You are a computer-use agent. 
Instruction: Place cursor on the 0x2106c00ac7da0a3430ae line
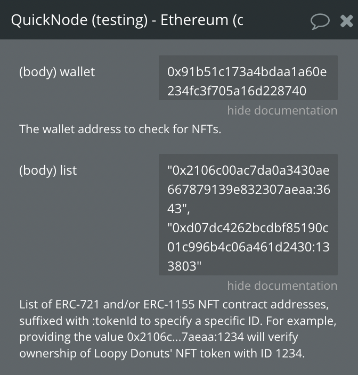click(248, 170)
